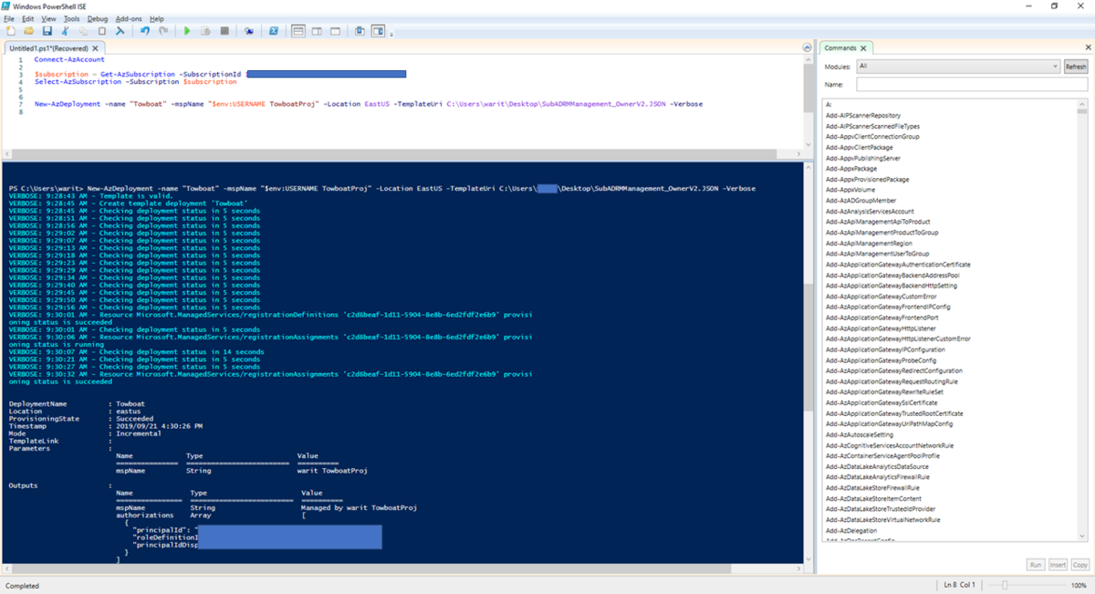Image resolution: width=1095 pixels, height=594 pixels.
Task: Toggle the Command Add-on pane icon
Action: tap(378, 31)
